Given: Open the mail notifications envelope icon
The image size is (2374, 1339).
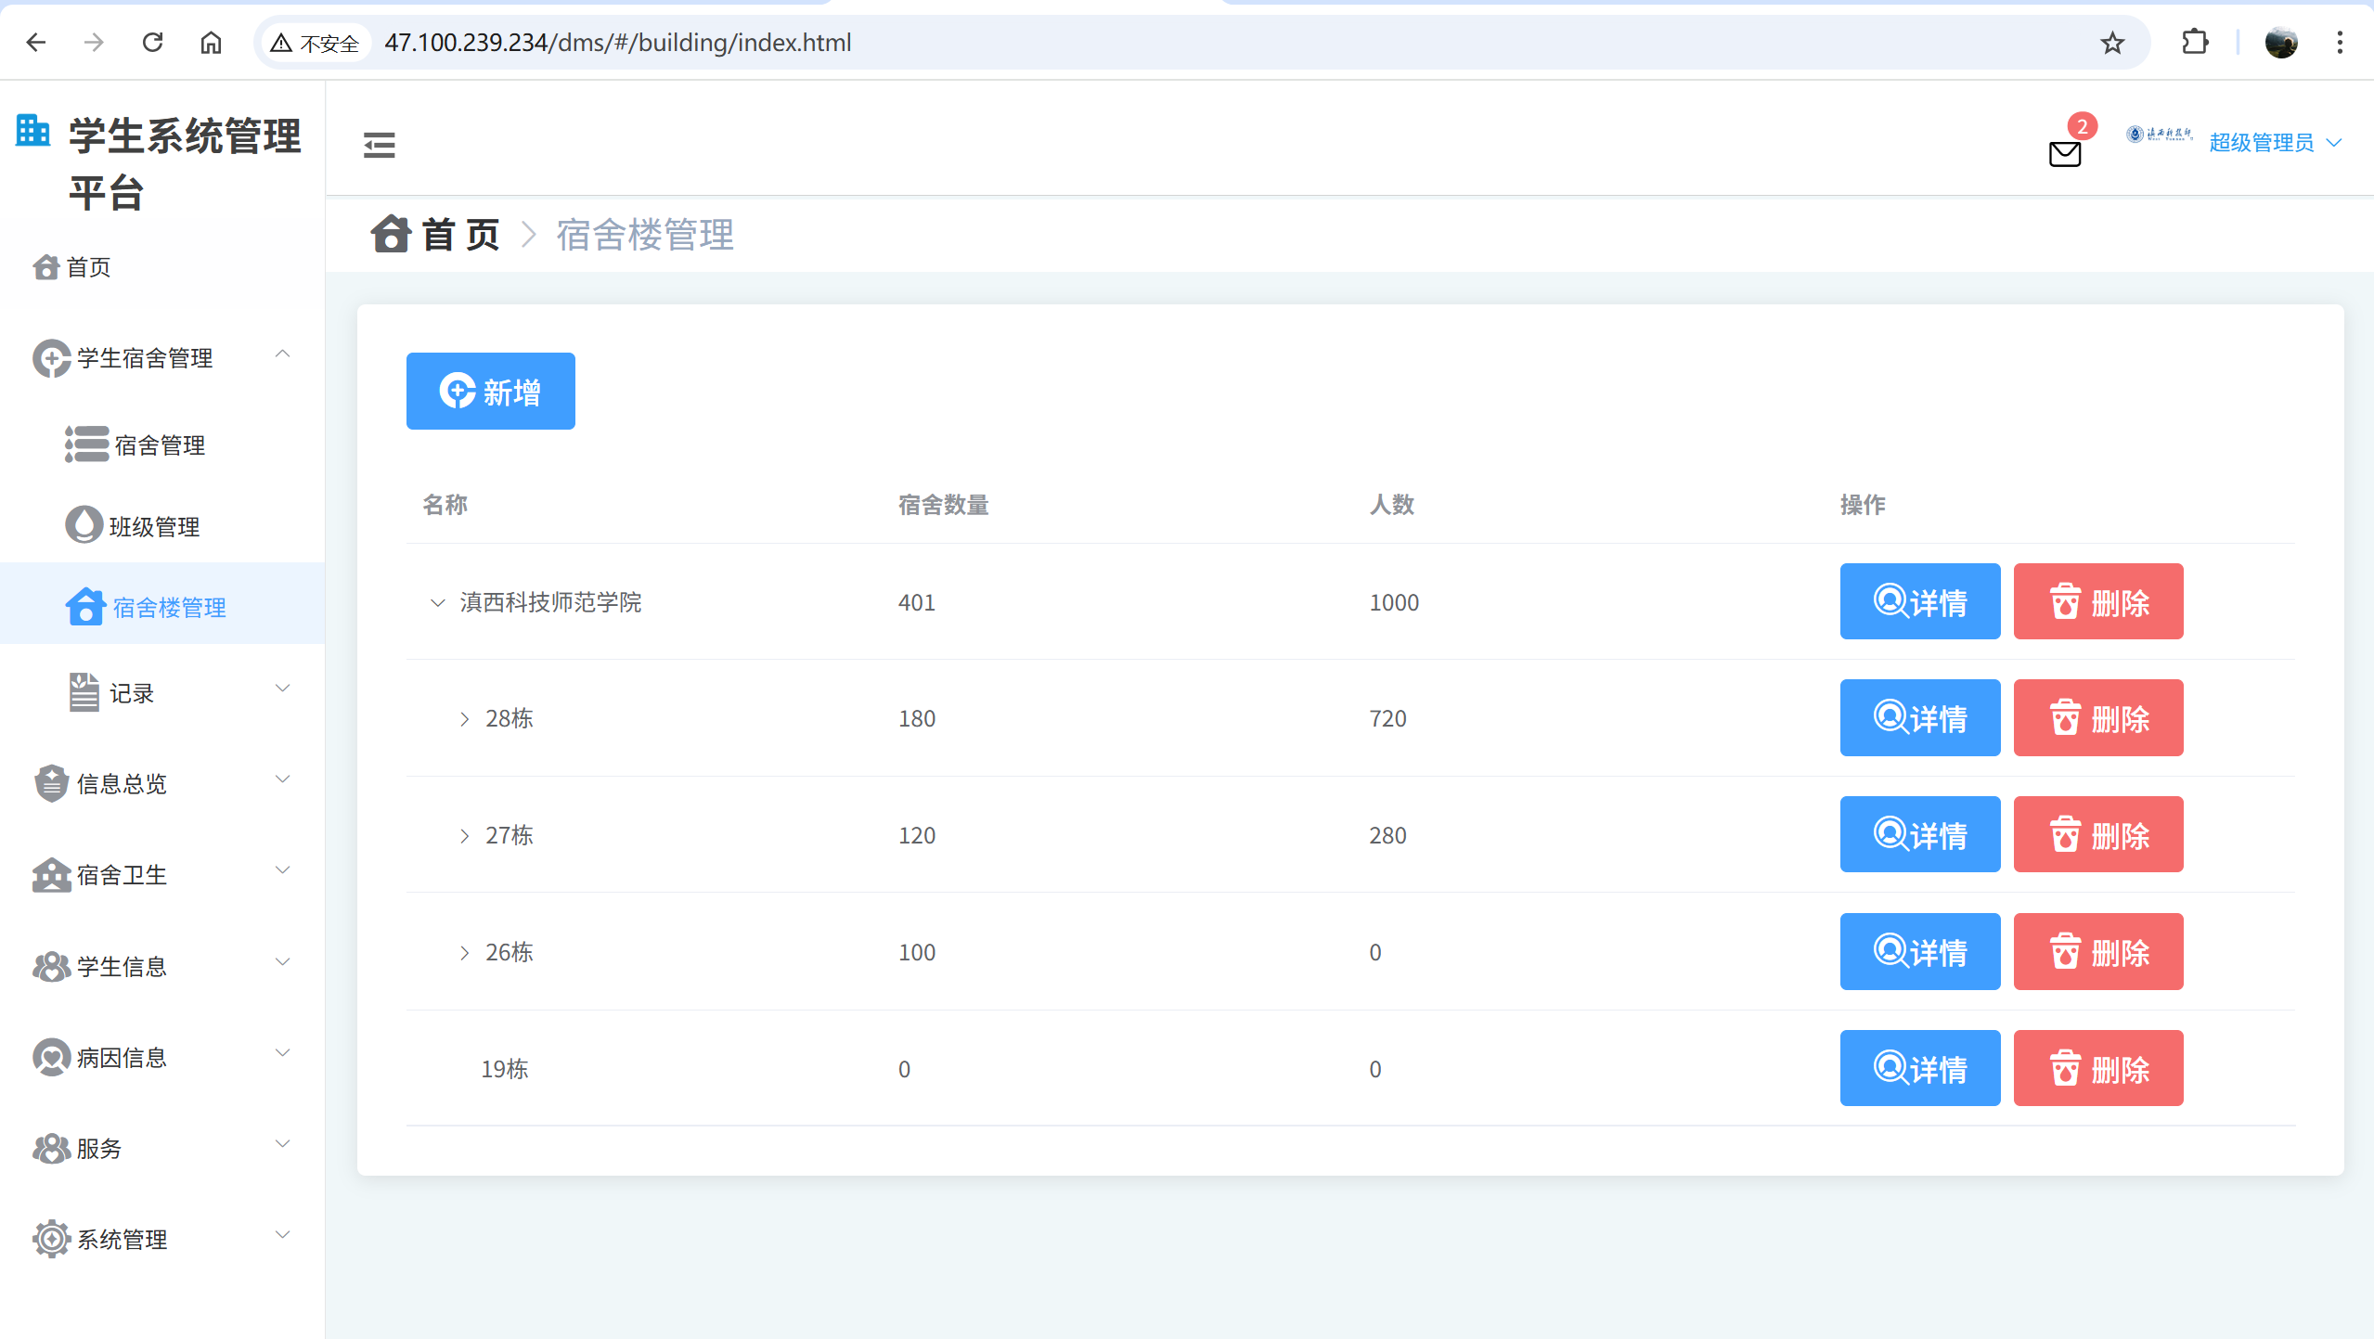Looking at the screenshot, I should tap(2064, 153).
